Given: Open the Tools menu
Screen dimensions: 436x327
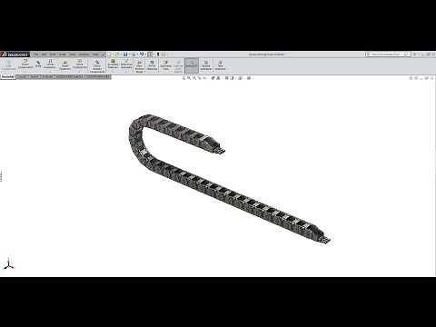Looking at the screenshot, I should coord(72,54).
